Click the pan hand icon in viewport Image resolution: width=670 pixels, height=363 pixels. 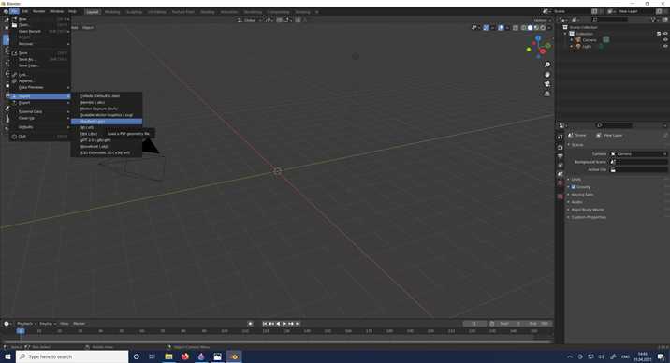coord(546,74)
